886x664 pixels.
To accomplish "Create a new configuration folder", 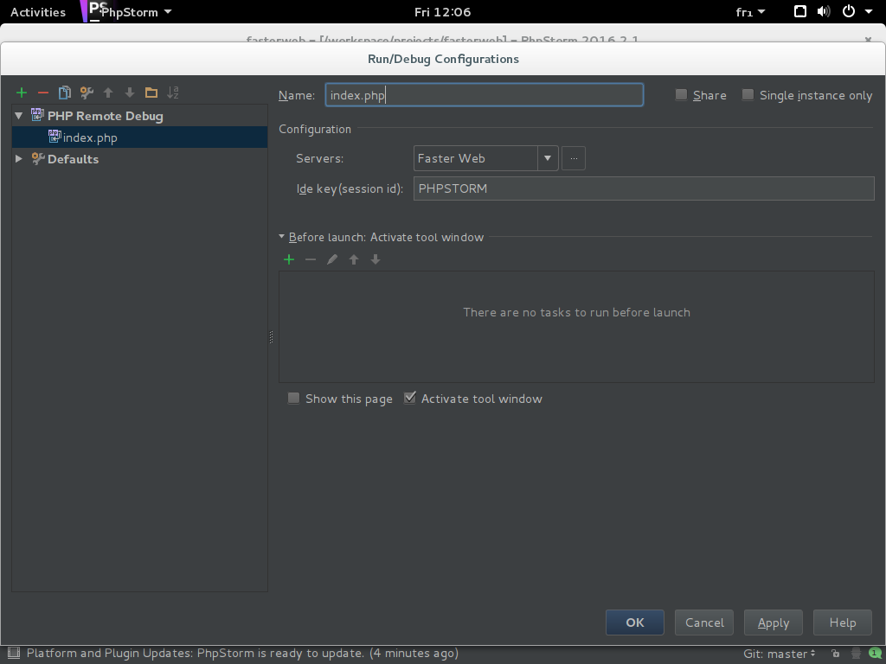I will point(151,93).
